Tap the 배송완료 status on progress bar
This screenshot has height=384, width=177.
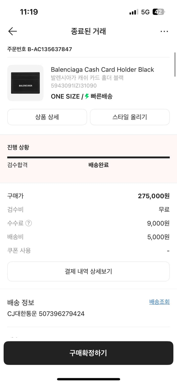point(99,165)
